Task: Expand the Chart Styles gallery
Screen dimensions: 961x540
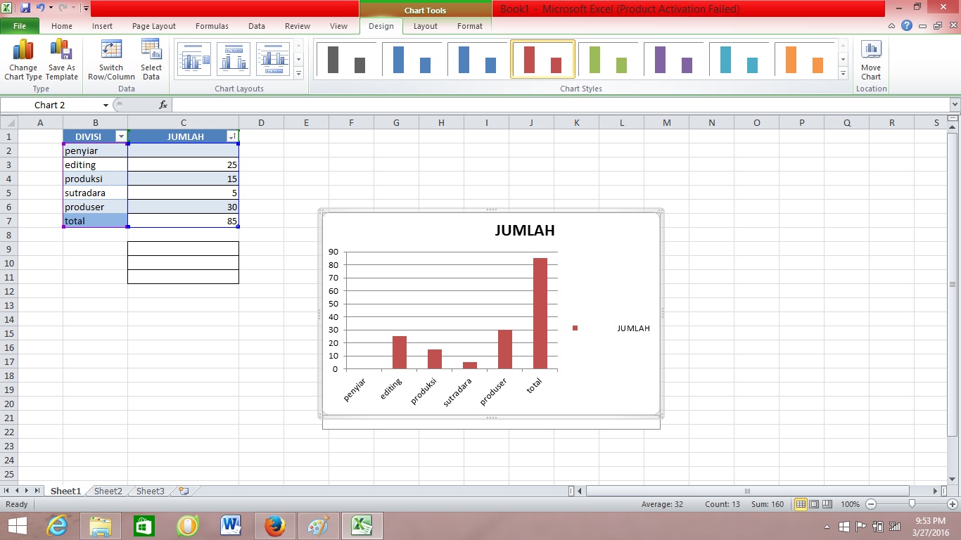Action: click(843, 72)
